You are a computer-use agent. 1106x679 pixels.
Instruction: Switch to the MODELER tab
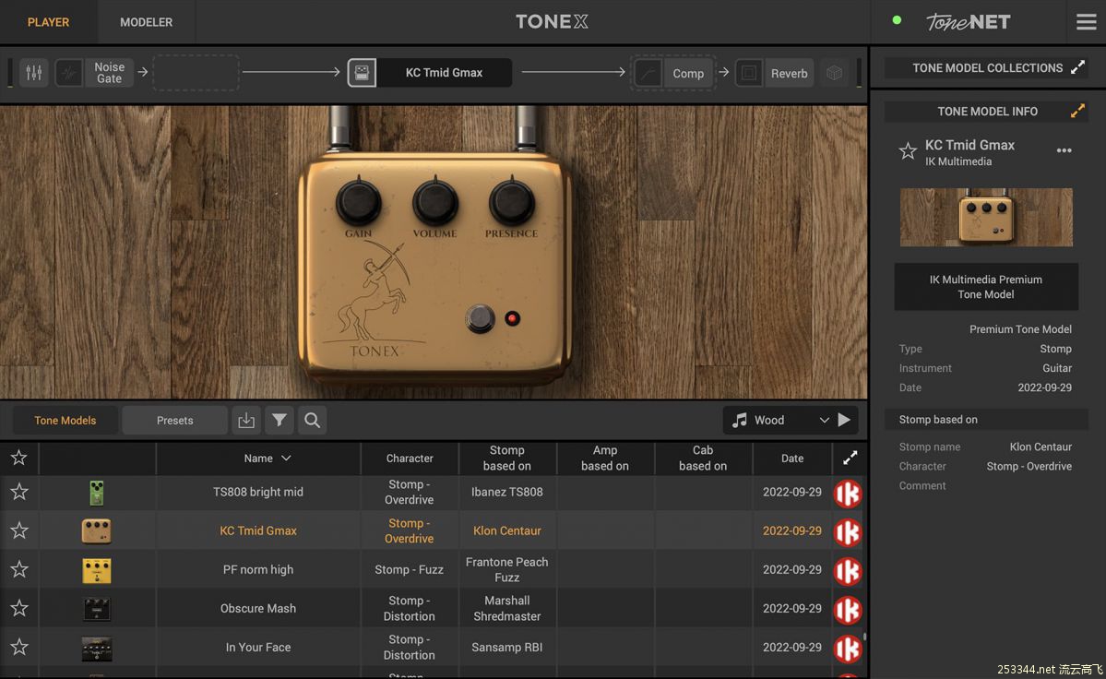(146, 22)
